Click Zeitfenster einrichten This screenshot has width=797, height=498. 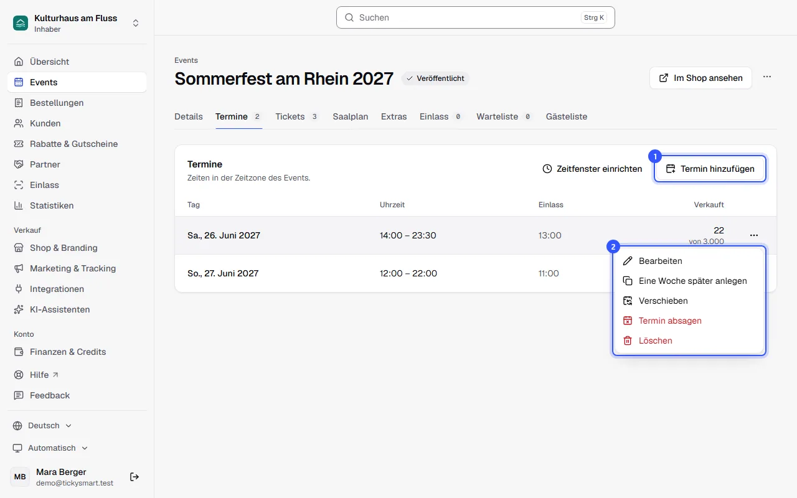[x=592, y=169]
